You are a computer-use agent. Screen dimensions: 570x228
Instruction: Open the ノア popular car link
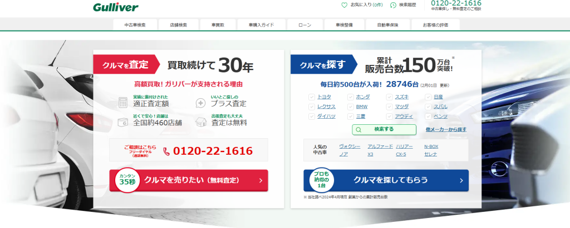tap(343, 154)
